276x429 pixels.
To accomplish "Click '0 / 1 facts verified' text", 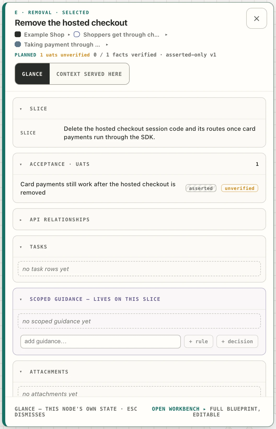I will (x=125, y=55).
